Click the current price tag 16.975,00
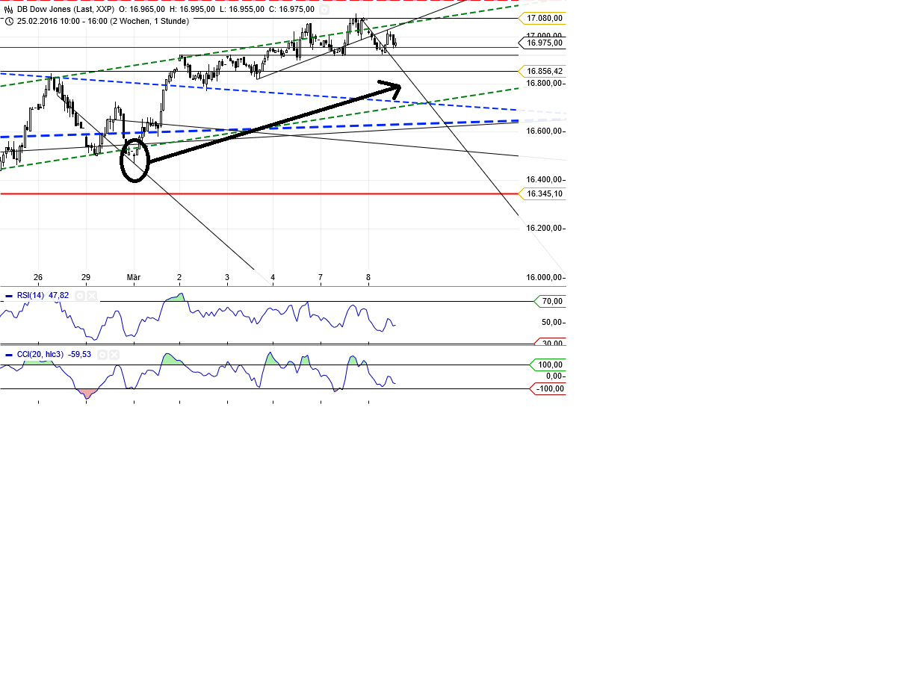 click(x=543, y=43)
